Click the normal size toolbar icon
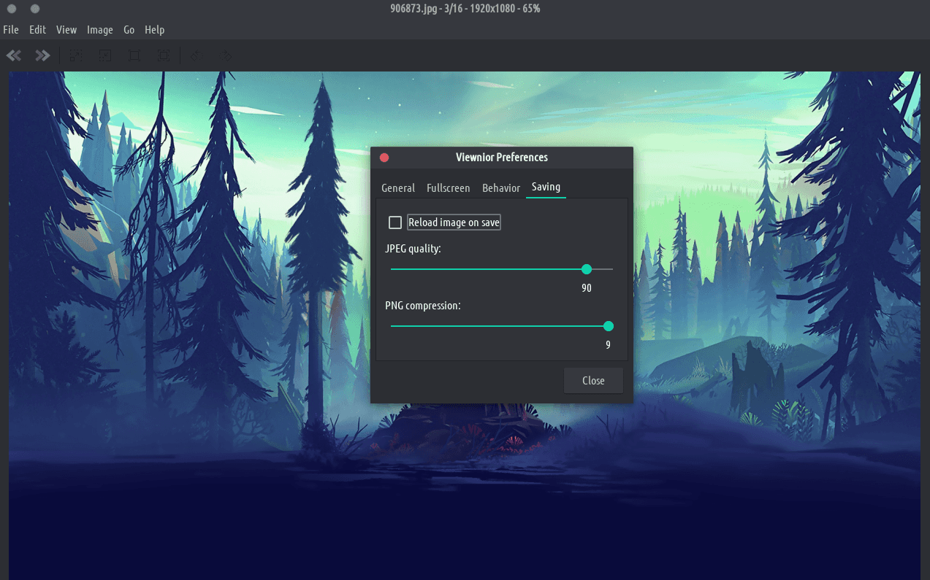Image resolution: width=930 pixels, height=580 pixels. tap(134, 55)
